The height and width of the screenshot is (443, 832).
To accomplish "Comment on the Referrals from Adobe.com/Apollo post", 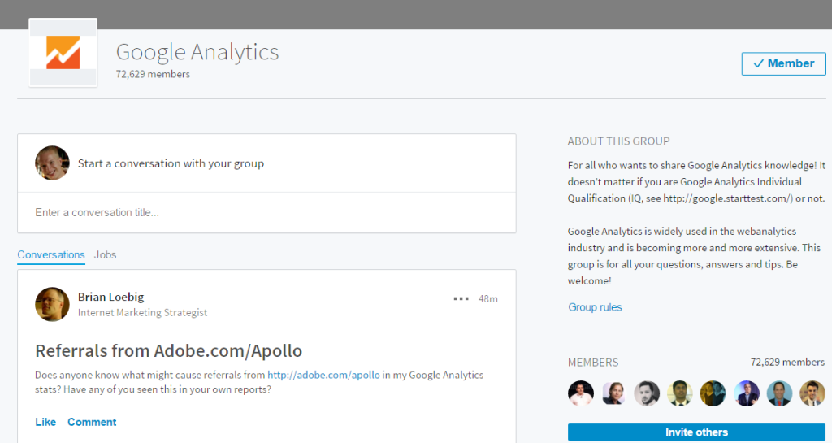I will [92, 422].
